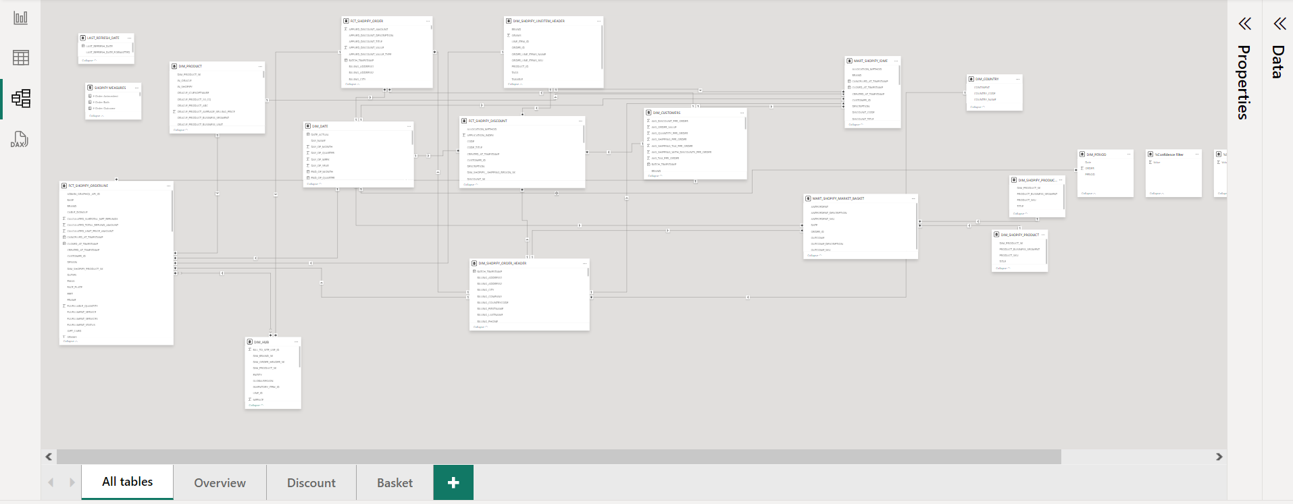1293x504 pixels.
Task: Open more options on DIM_PRODUCT table
Action: click(x=260, y=66)
